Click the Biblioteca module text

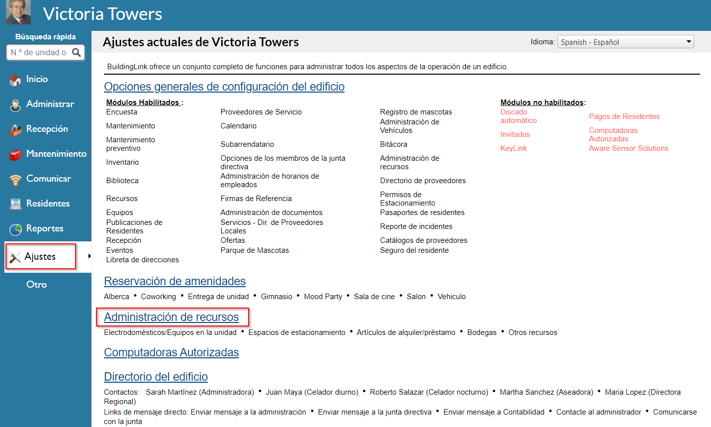click(122, 181)
